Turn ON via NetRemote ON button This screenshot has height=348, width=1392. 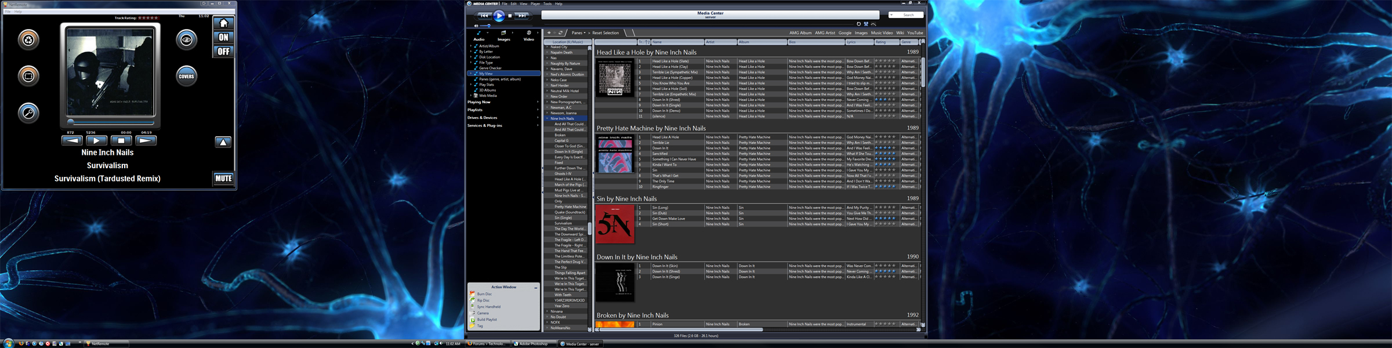[x=223, y=37]
